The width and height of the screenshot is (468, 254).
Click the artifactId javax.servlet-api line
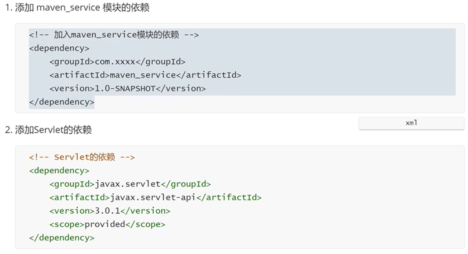(155, 198)
